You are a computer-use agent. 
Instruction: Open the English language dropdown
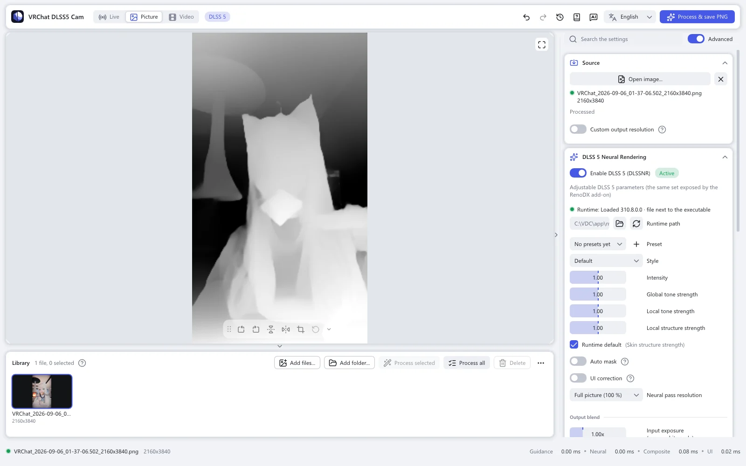pyautogui.click(x=630, y=17)
